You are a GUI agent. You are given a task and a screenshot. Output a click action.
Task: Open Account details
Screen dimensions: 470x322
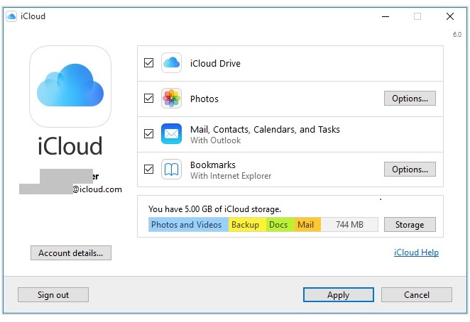(x=71, y=252)
